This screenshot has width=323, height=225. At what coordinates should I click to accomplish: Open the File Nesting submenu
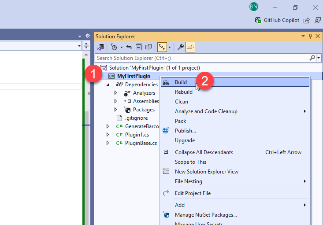[235, 181]
